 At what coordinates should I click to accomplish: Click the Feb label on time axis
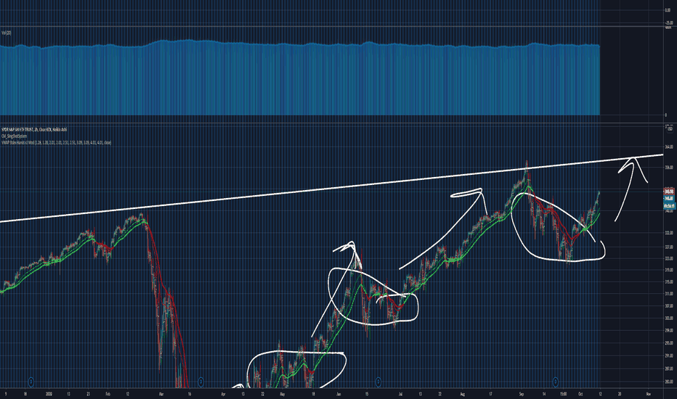(x=108, y=394)
